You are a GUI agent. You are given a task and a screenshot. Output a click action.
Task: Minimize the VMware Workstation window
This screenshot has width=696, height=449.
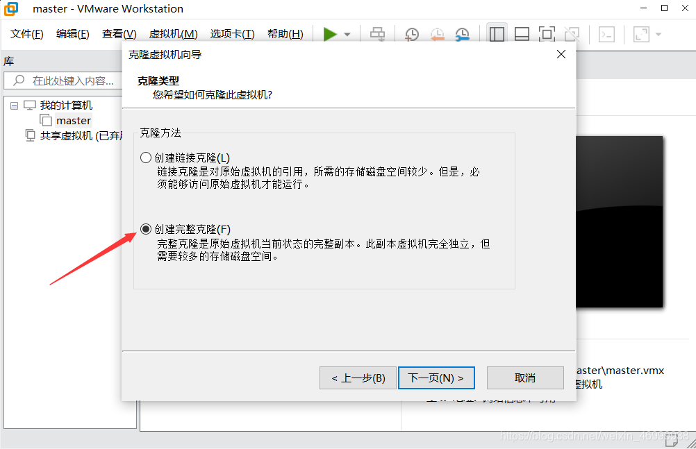[644, 8]
